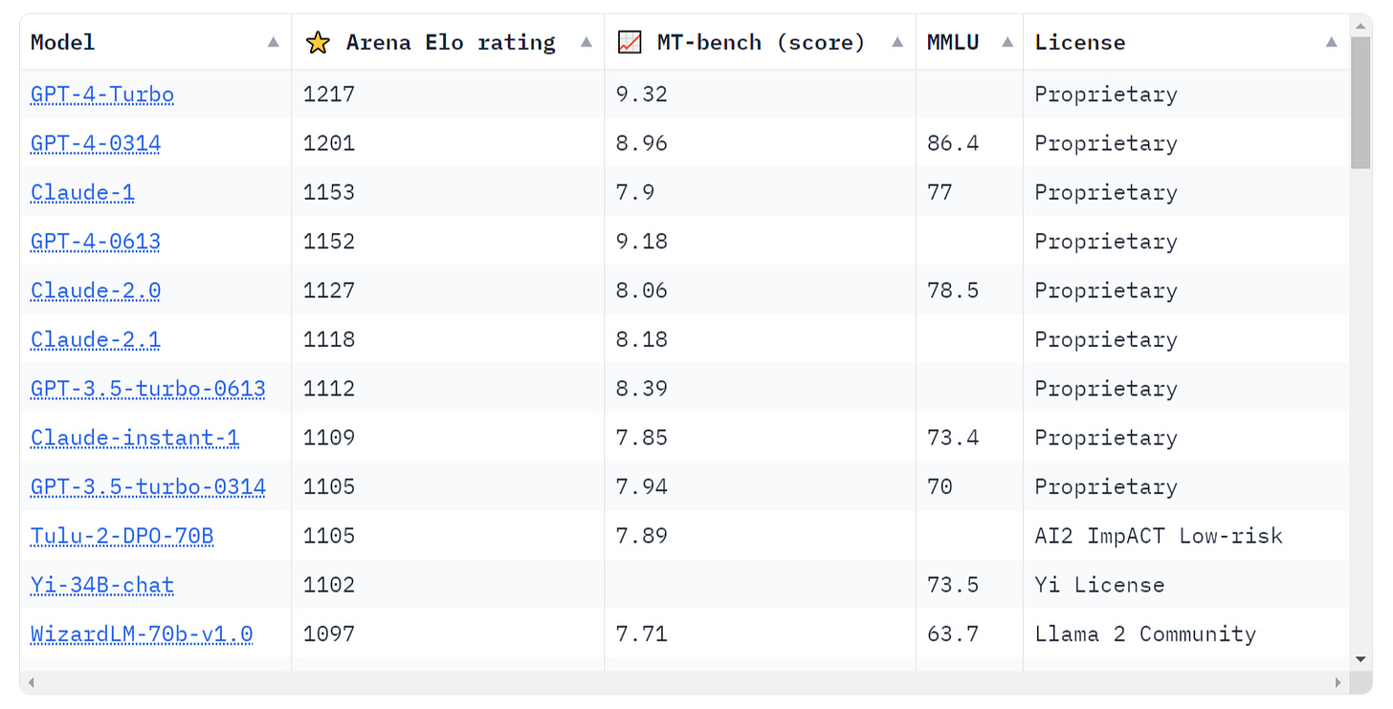Sort by MT-bench score arrow
Image resolution: width=1393 pixels, height=709 pixels.
tap(897, 42)
